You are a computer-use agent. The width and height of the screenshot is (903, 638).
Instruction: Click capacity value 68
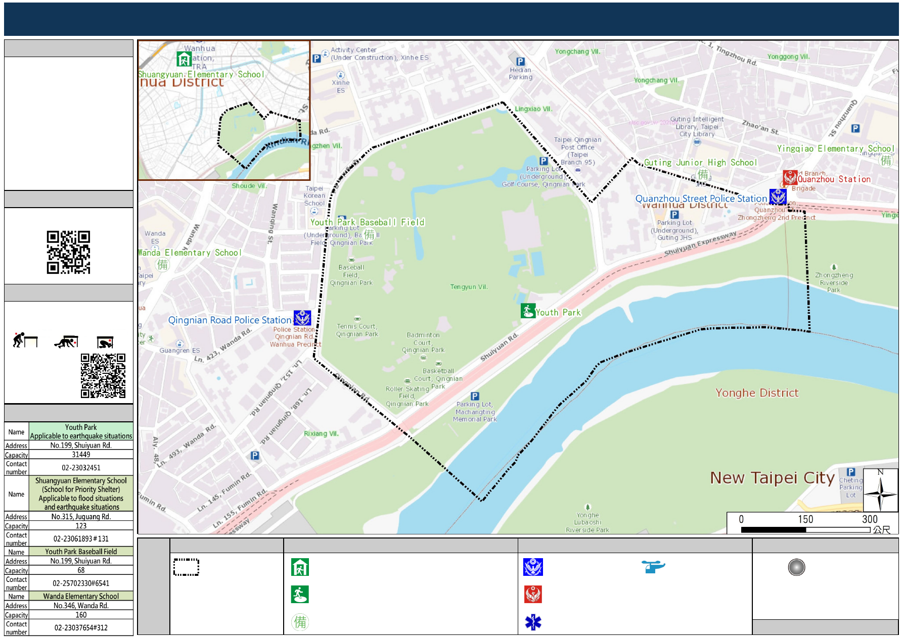point(81,570)
